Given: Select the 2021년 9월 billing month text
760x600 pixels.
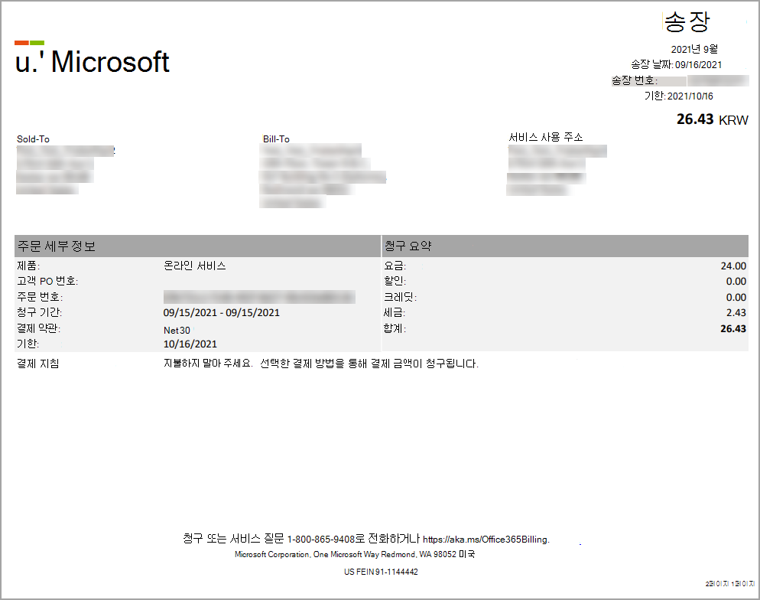Looking at the screenshot, I should 694,49.
